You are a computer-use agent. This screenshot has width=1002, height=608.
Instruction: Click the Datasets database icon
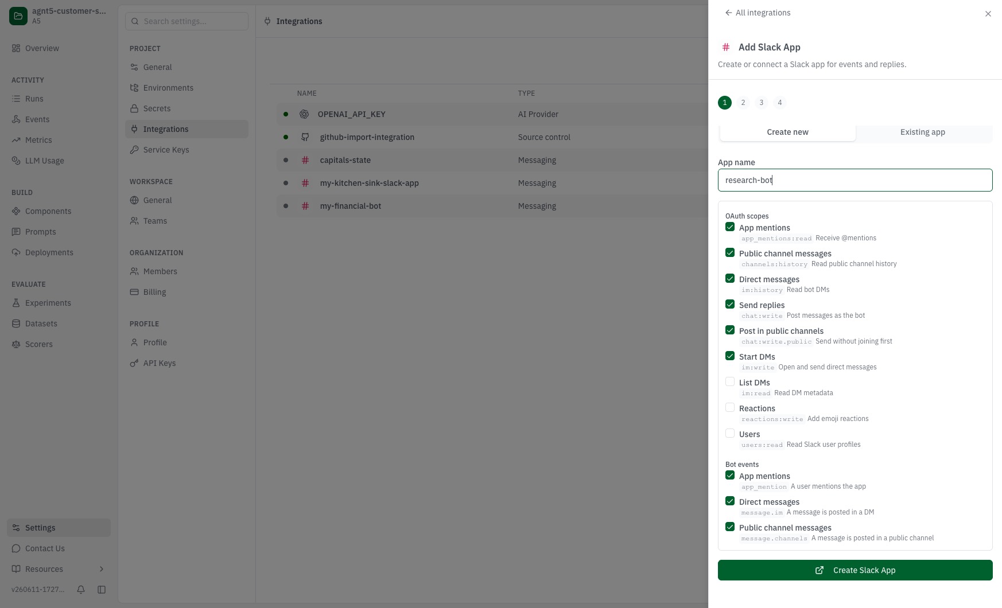(x=16, y=324)
